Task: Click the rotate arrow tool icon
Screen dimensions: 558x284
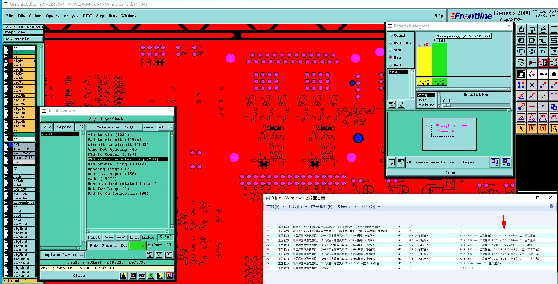Action: click(x=543, y=96)
